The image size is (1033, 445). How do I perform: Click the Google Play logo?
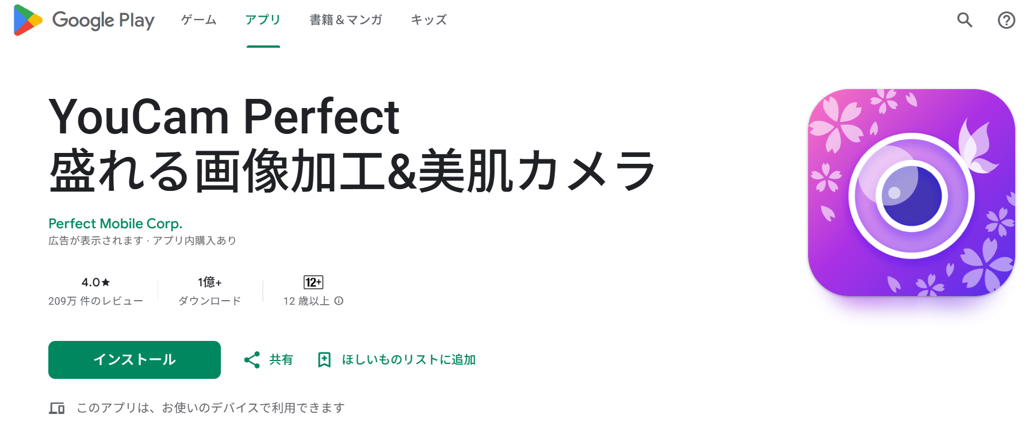(84, 20)
